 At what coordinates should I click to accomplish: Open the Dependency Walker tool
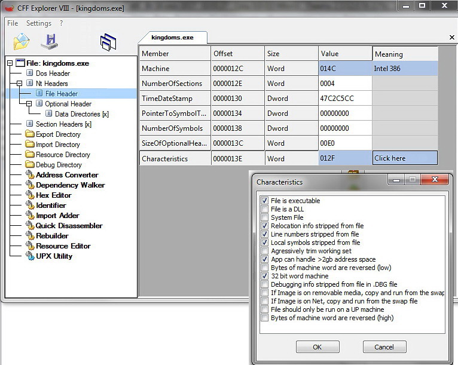coord(71,185)
